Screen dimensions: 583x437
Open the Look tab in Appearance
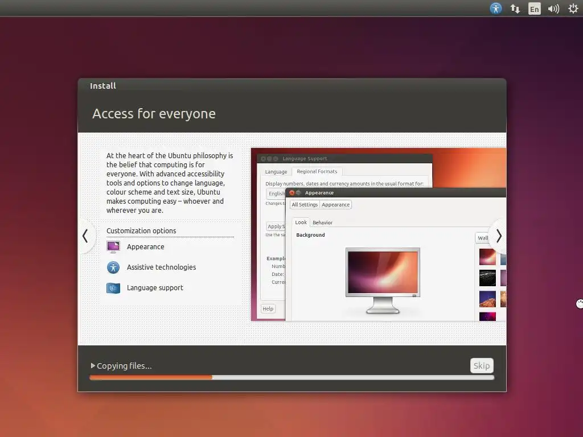301,222
